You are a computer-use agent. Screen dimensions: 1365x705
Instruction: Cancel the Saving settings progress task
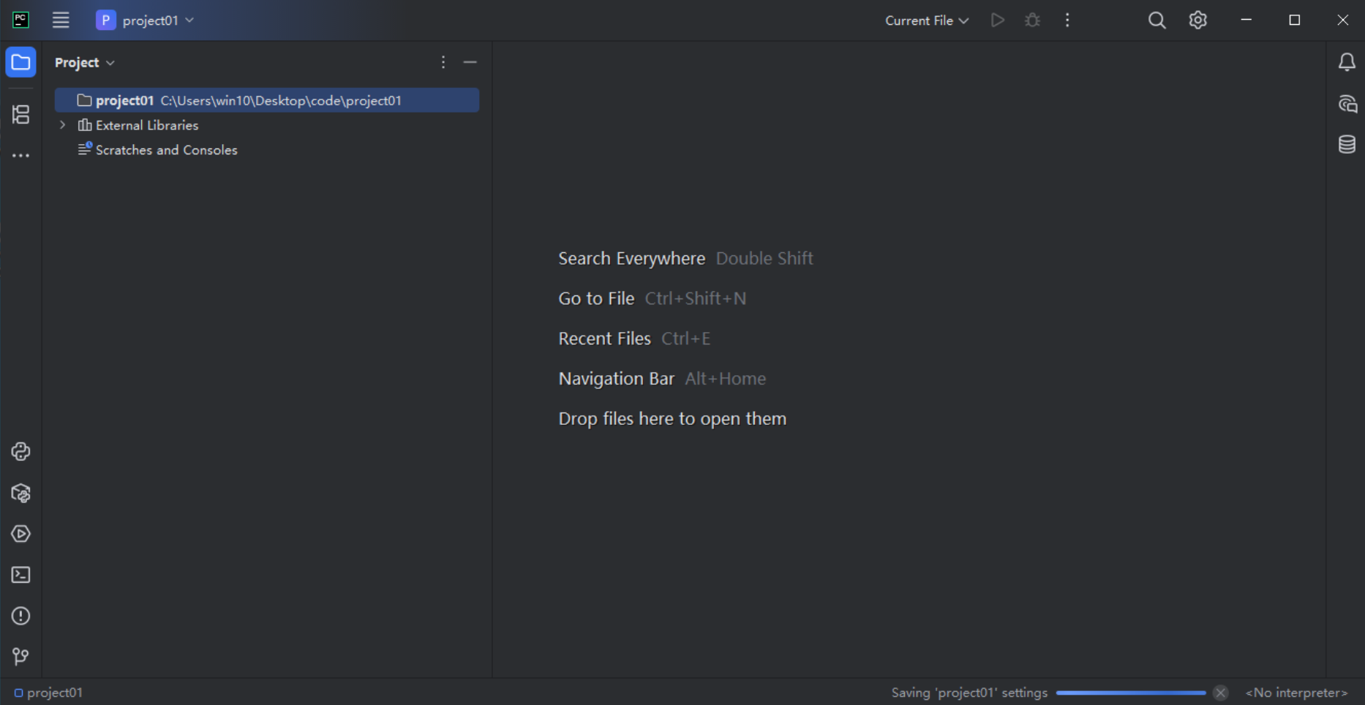(1220, 693)
